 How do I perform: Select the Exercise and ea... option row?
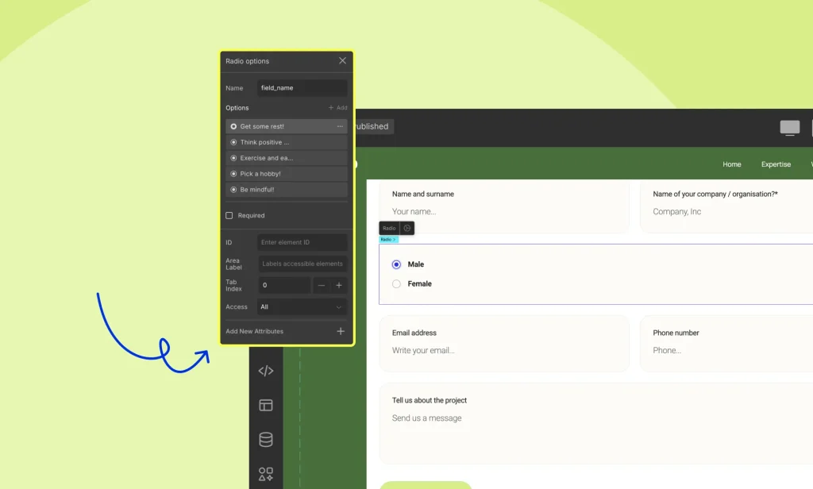tap(286, 158)
